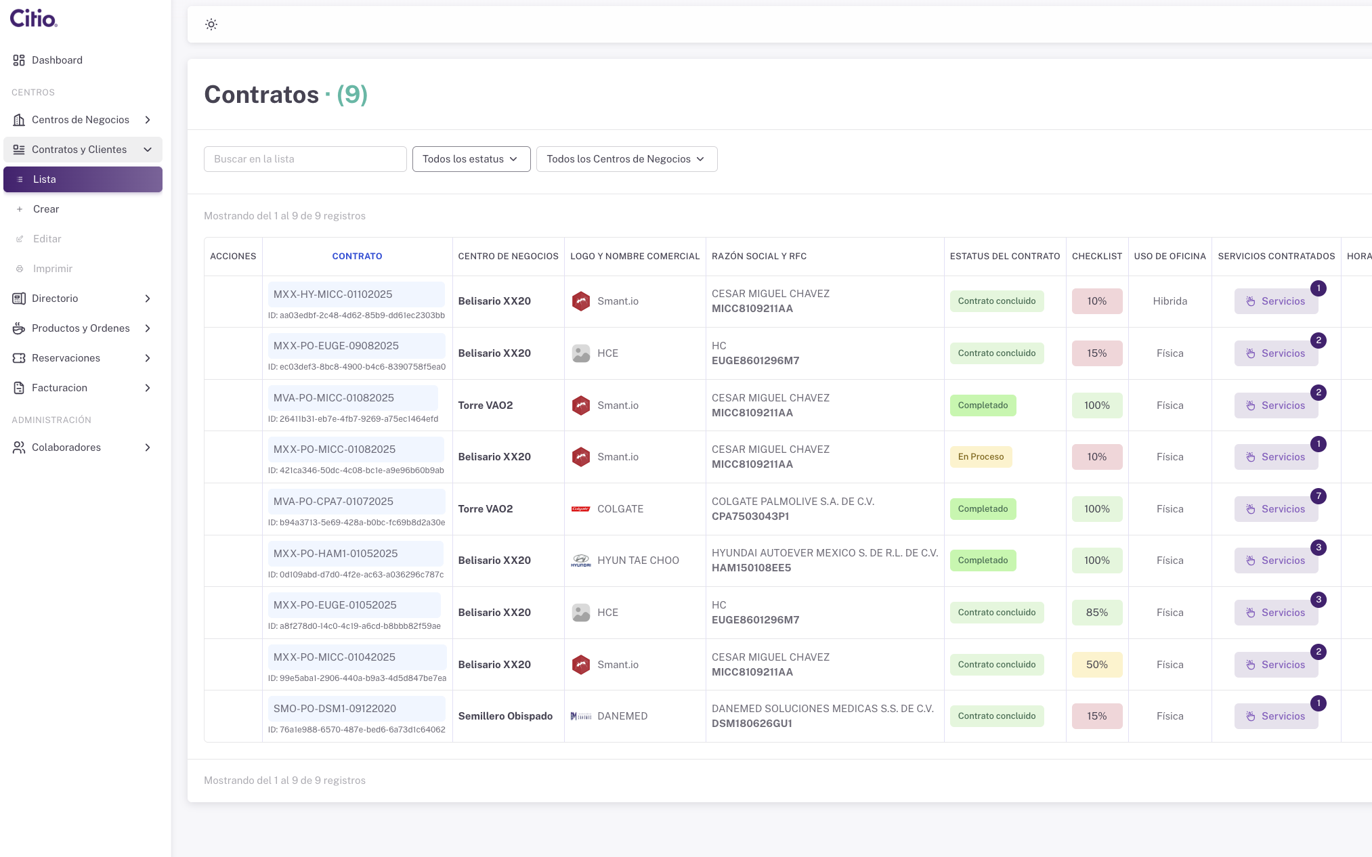Click the Directorio book icon
Image resolution: width=1372 pixels, height=857 pixels.
tap(19, 299)
